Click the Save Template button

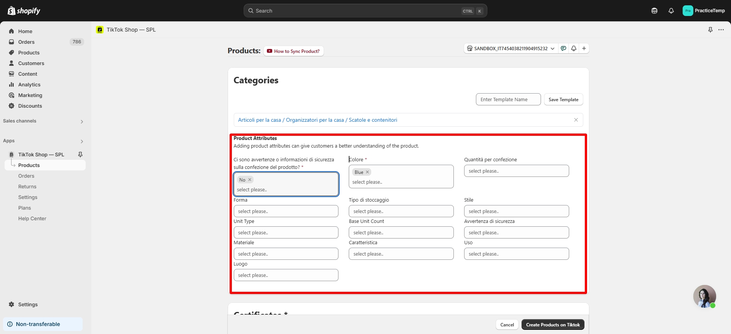click(563, 99)
